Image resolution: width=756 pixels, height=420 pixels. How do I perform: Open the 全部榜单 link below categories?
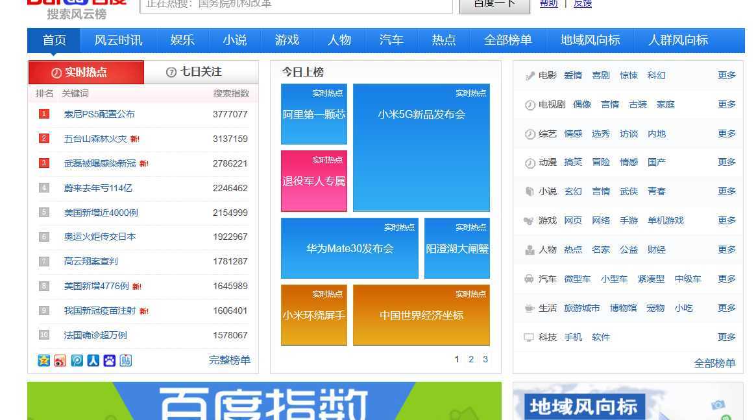[714, 364]
